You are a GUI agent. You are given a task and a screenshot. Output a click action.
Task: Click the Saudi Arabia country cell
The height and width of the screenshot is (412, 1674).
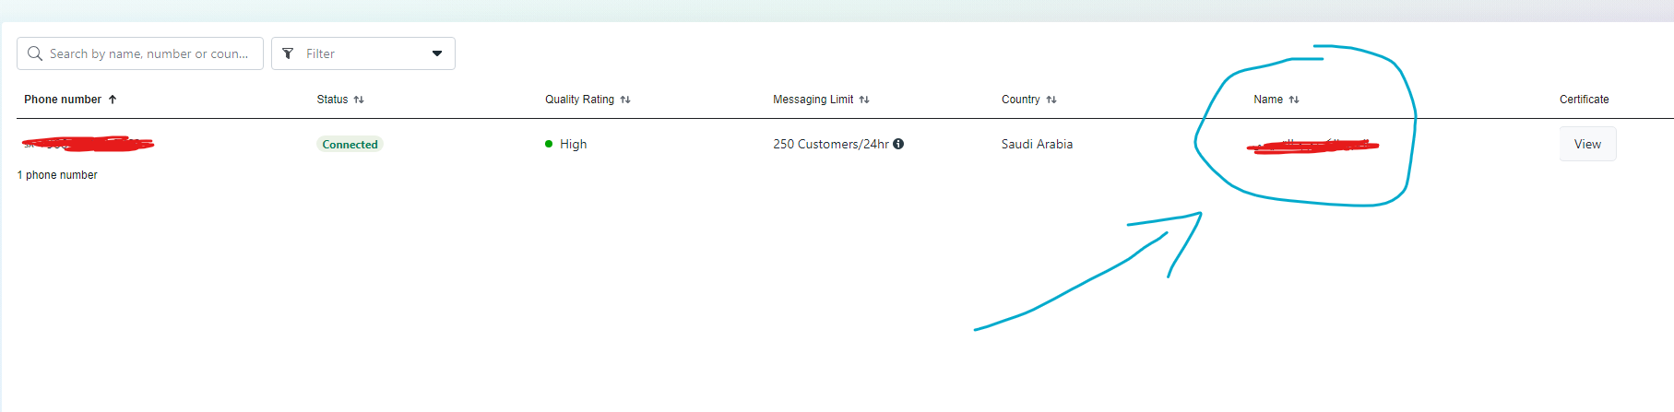pos(1037,144)
